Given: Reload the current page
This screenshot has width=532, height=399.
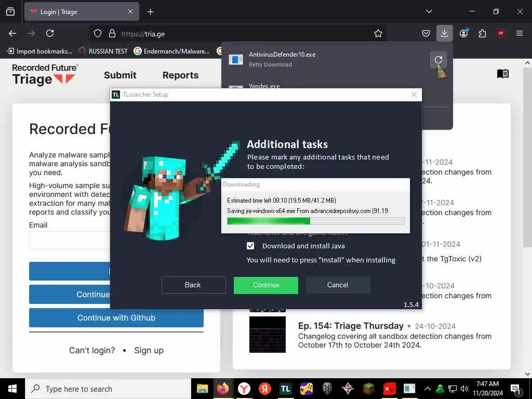Looking at the screenshot, I should pos(50,33).
